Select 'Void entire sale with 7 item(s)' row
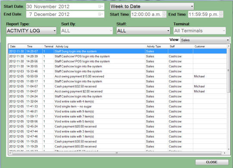Screen dimensions: 233x168 pos(117,116)
